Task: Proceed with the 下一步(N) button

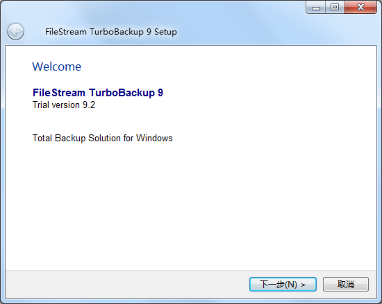Action: click(283, 284)
